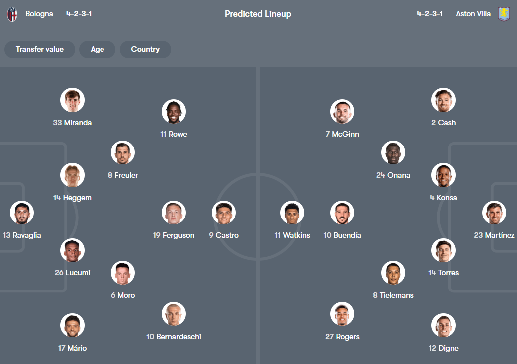Screen dimensions: 517x364
Task: Click Digne's player avatar
Action: coord(444,326)
